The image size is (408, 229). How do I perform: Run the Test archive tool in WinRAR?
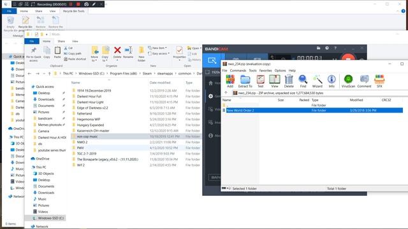[x=261, y=81]
